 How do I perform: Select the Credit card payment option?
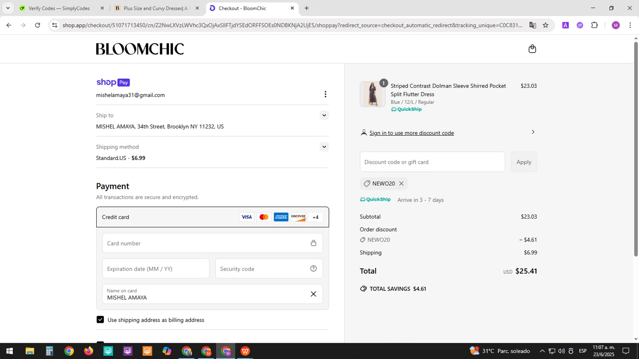coord(212,217)
